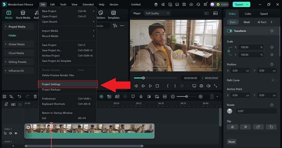Expand the Project Media tree
This screenshot has width=282, height=148.
pos(6,27)
